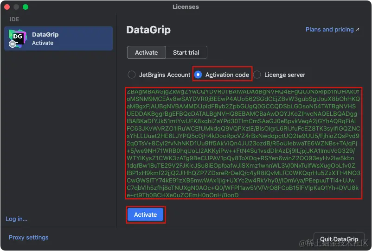The image size is (372, 251).
Task: Click the blue Activate button
Action: click(x=146, y=214)
